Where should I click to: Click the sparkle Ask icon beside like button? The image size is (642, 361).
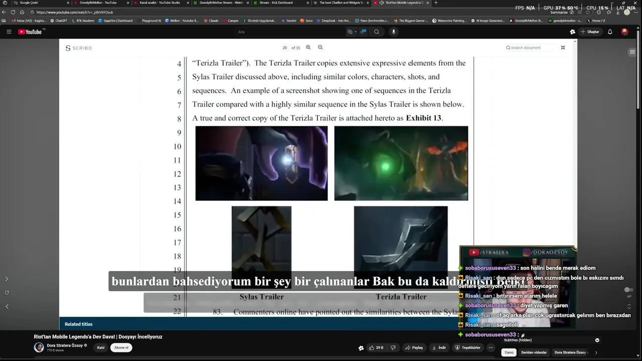pyautogui.click(x=361, y=347)
